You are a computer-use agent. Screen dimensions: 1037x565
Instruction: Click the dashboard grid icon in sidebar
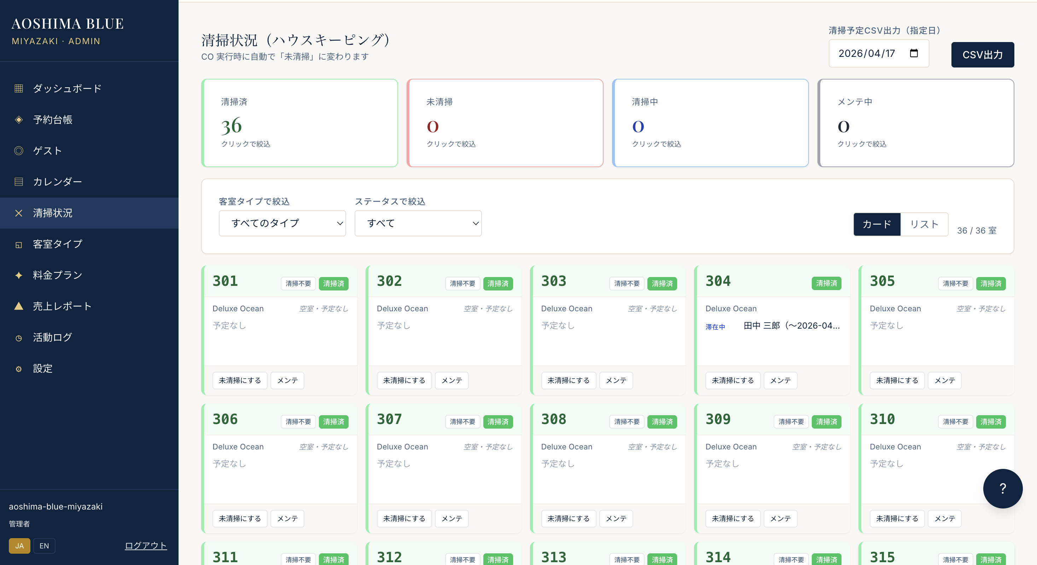[18, 88]
